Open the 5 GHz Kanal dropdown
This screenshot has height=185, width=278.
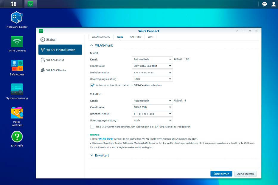pyautogui.click(x=152, y=59)
